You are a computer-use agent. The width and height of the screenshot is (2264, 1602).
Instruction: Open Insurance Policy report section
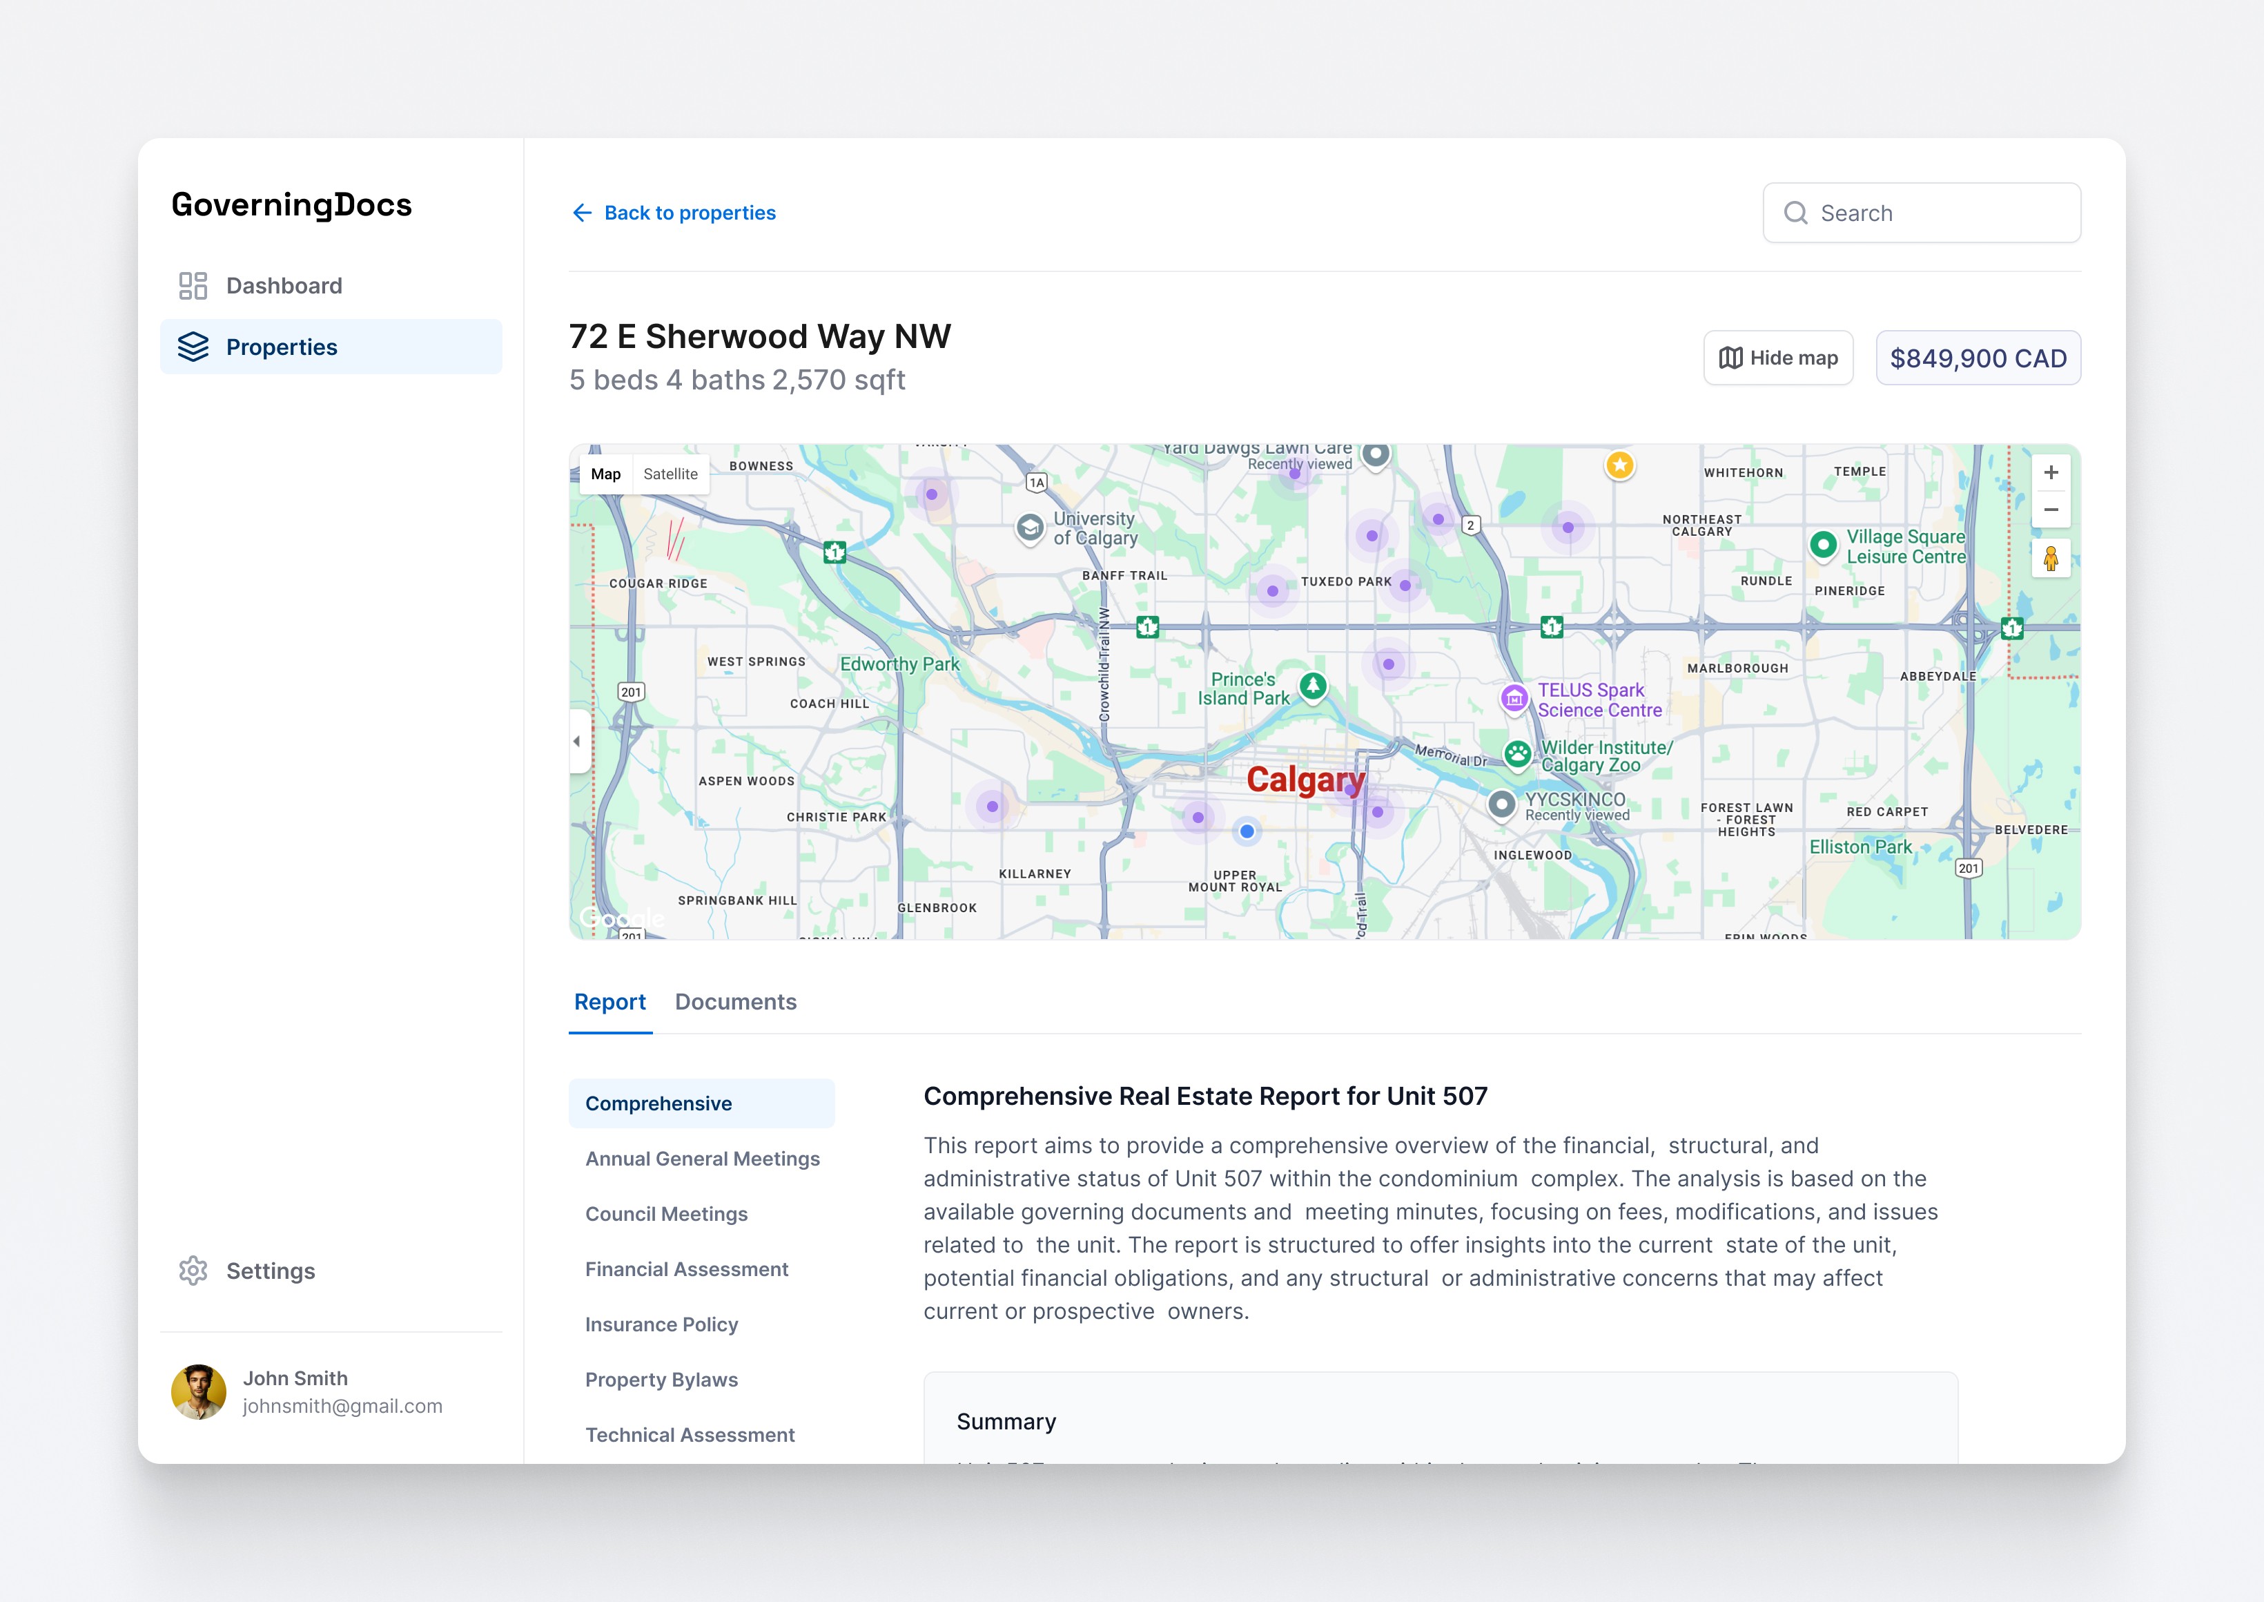pos(661,1325)
